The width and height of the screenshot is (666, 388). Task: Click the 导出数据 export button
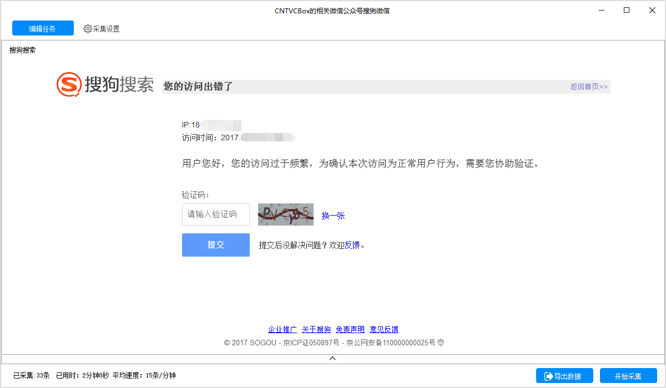tap(565, 376)
